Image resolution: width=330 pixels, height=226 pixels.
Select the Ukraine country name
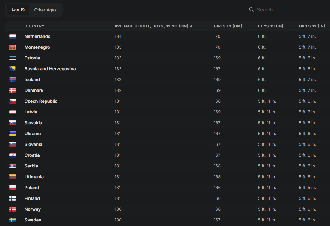pos(33,134)
